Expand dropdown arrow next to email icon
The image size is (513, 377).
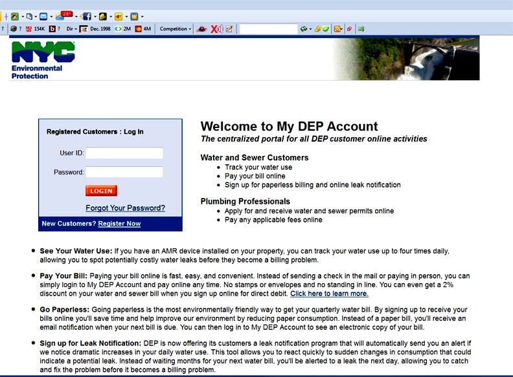click(51, 17)
